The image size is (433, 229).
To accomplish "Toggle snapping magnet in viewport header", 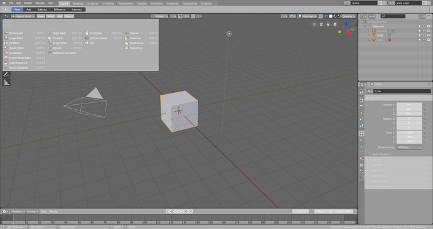I will click(x=180, y=16).
